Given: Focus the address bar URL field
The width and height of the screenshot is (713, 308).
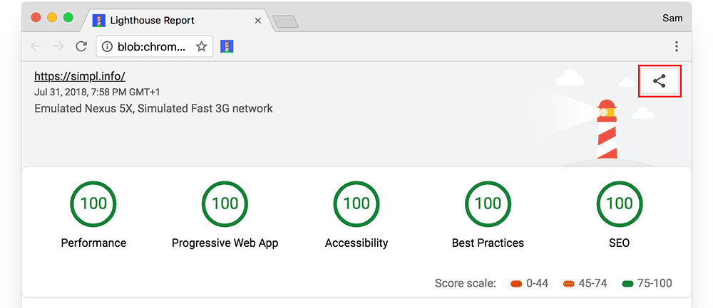Looking at the screenshot, I should coord(151,46).
